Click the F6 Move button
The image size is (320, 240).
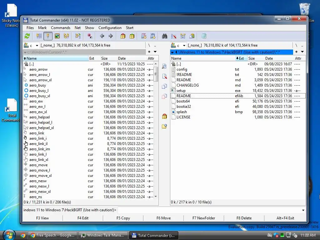coord(163,218)
